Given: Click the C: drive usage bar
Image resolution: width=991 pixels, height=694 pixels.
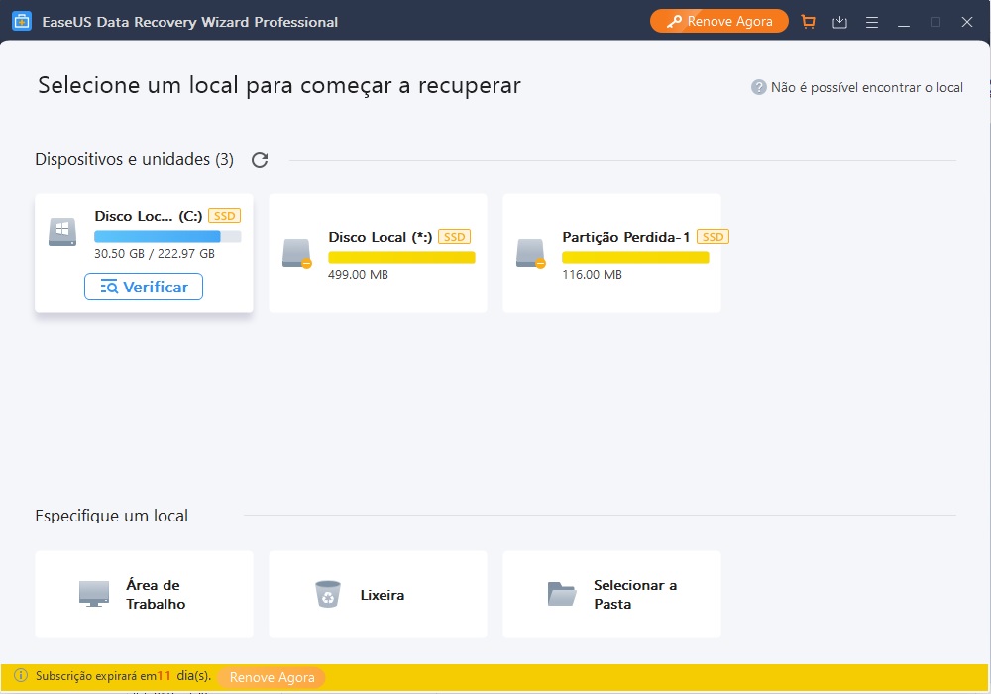Looking at the screenshot, I should (167, 236).
